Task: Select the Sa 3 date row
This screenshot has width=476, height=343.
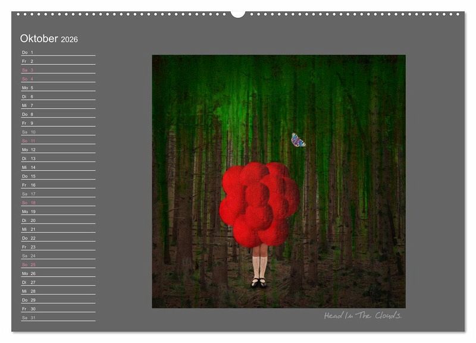Action: tap(58, 70)
